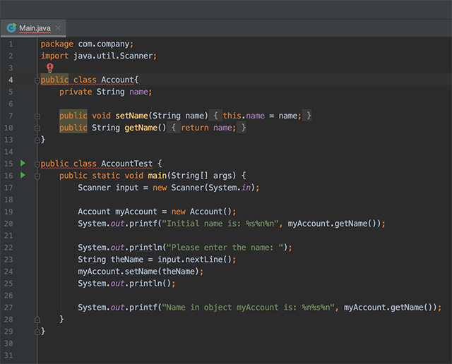Click 'myAccount' variable on line 19
This screenshot has height=364, width=452.
point(136,212)
